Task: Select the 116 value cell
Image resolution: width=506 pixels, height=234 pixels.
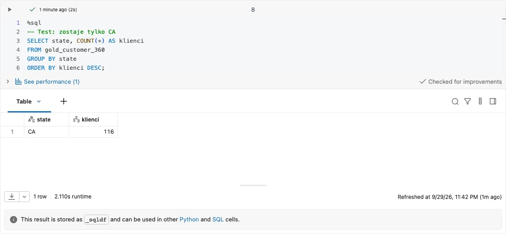Action: [x=93, y=132]
